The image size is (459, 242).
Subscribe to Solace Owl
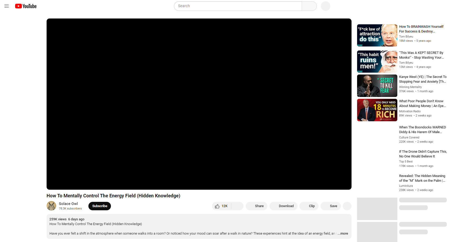[x=100, y=206]
